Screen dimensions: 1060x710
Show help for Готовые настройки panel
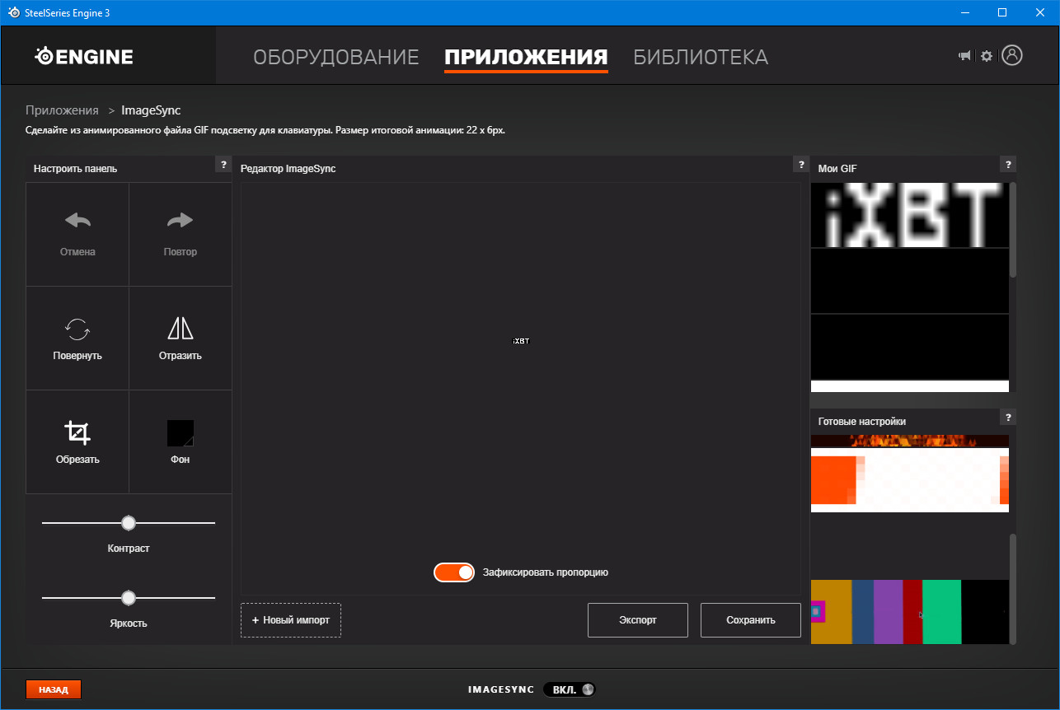(x=1008, y=417)
